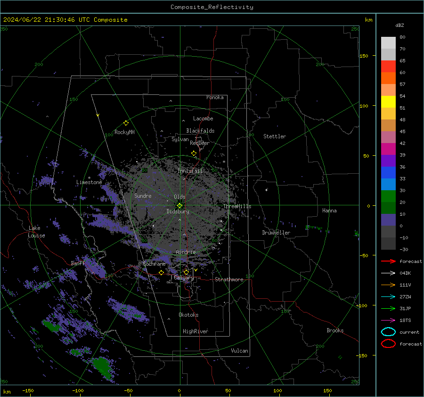Screen dimensions: 424x397
Task: Click the Blackfalds label
Action: point(200,131)
